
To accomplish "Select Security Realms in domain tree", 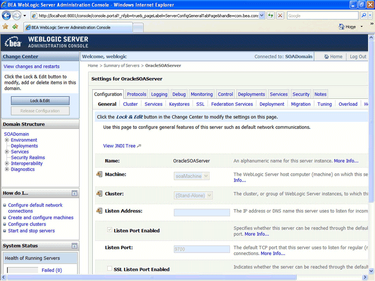I will coord(27,157).
